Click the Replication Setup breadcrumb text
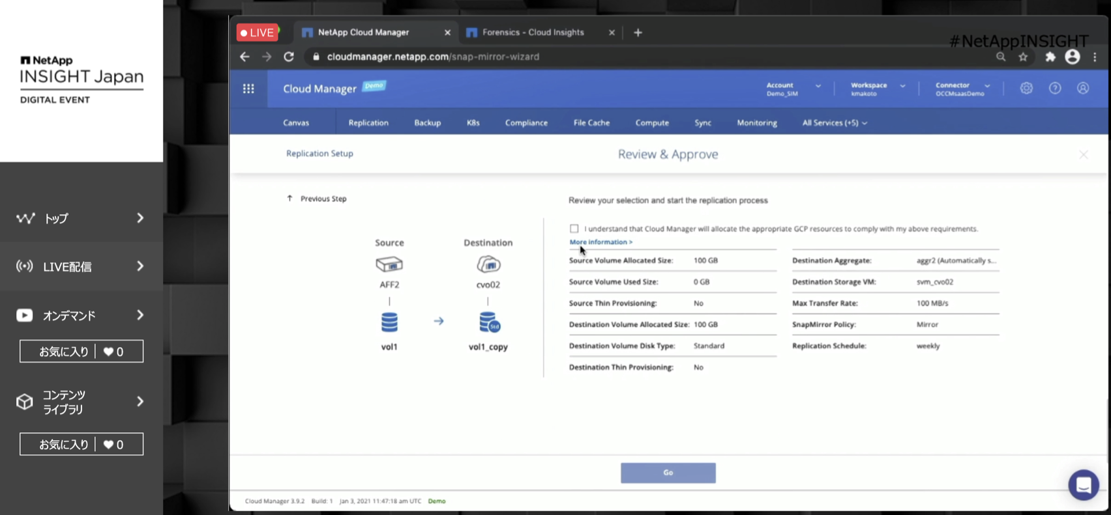Image resolution: width=1111 pixels, height=515 pixels. (319, 154)
